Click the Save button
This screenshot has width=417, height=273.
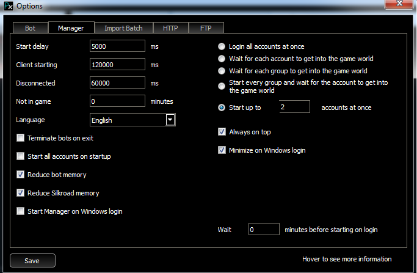32,261
